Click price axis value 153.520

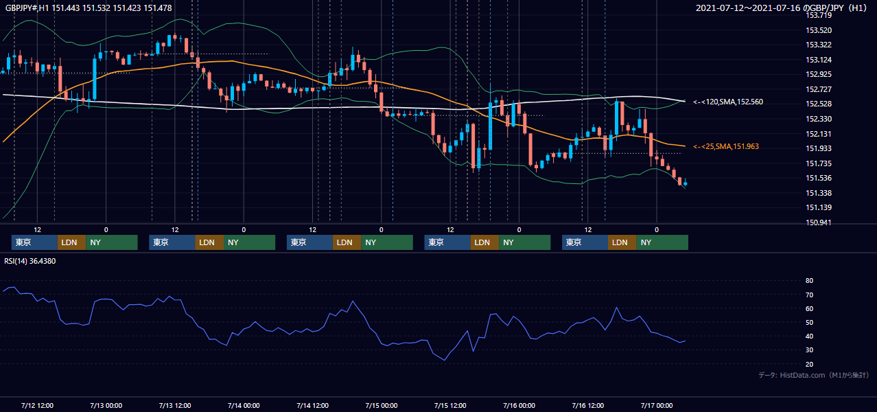click(818, 30)
